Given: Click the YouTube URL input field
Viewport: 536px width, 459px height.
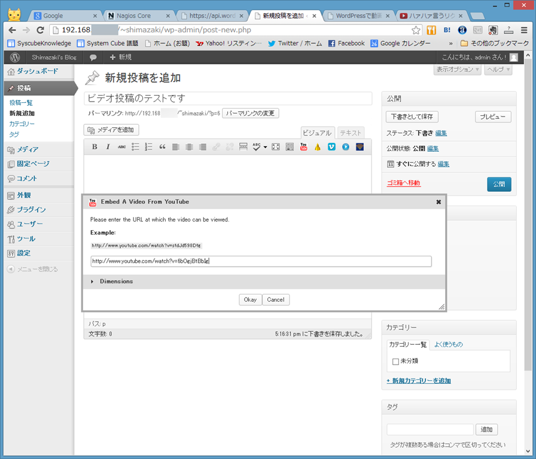Looking at the screenshot, I should [261, 261].
